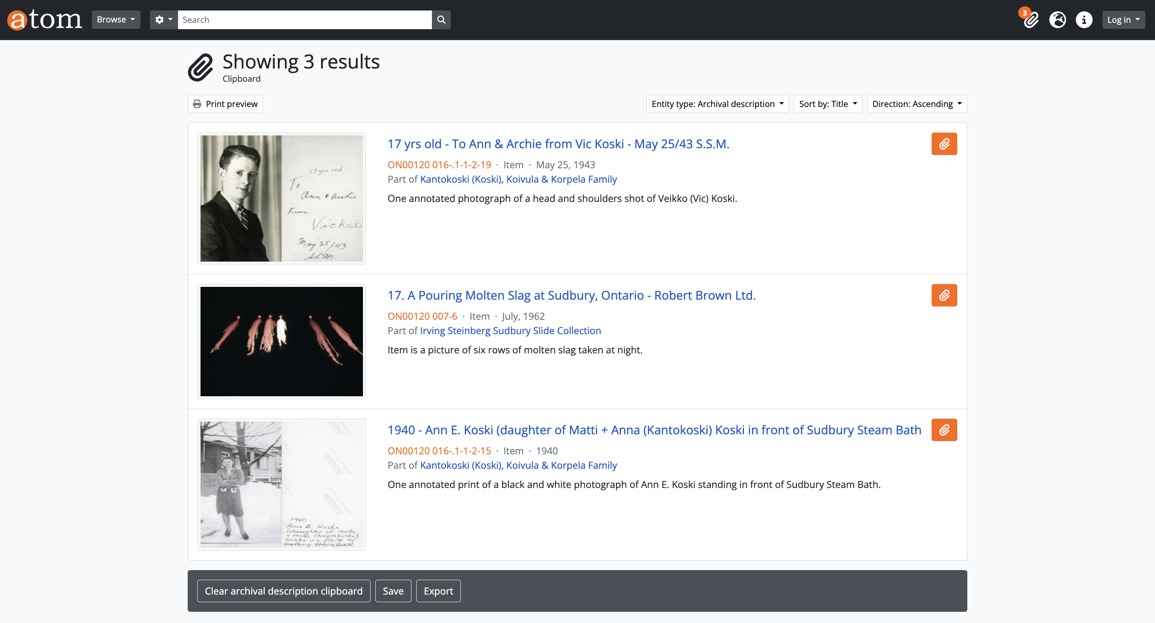Open the language globe menu
This screenshot has width=1155, height=623.
pyautogui.click(x=1057, y=20)
